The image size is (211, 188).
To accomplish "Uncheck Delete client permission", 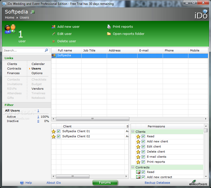I will click(x=143, y=152).
